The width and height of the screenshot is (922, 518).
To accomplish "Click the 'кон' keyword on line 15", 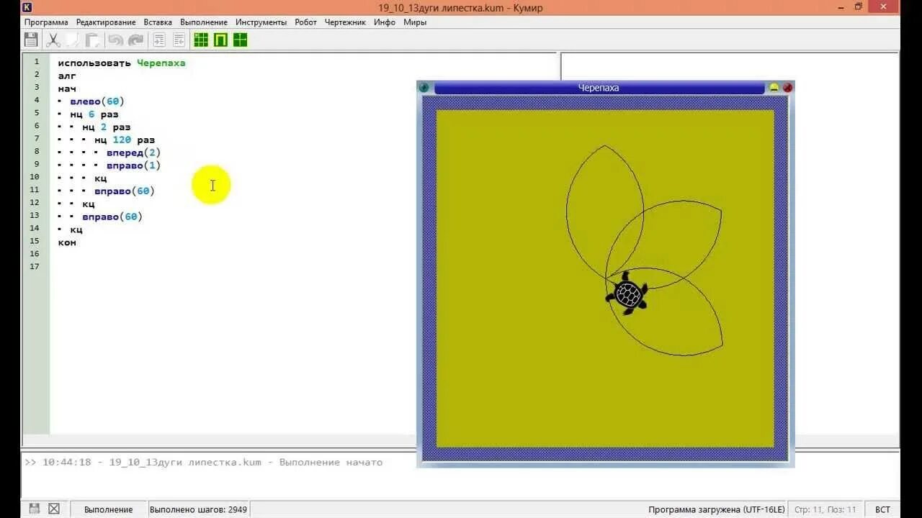I will point(67,242).
